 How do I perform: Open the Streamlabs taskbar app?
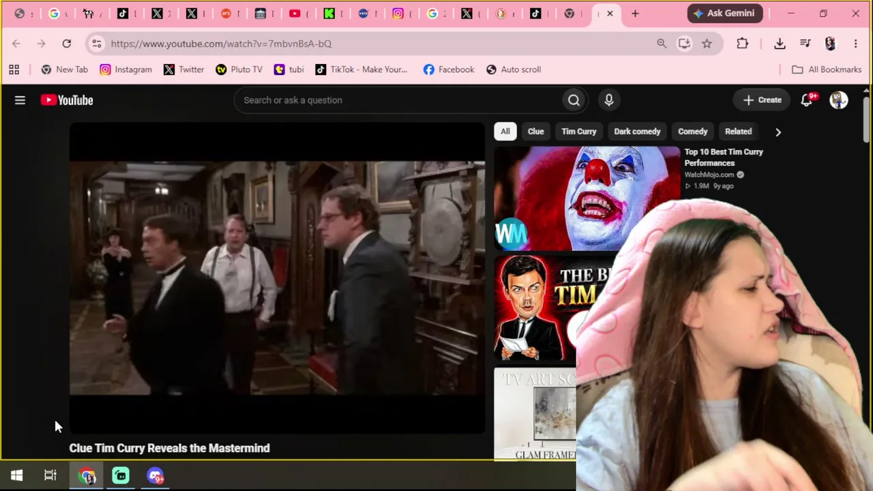(x=121, y=476)
